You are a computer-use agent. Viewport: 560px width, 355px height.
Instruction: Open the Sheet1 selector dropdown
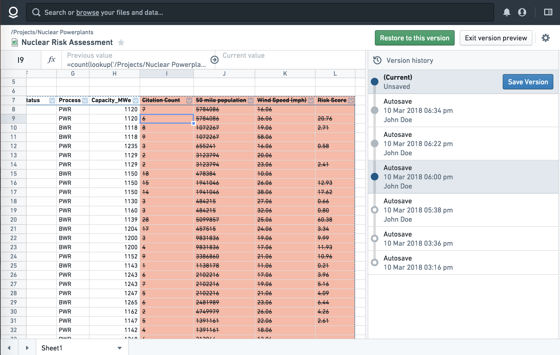pos(119,348)
